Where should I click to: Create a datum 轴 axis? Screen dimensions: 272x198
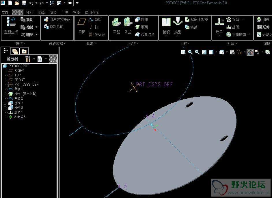(94, 27)
